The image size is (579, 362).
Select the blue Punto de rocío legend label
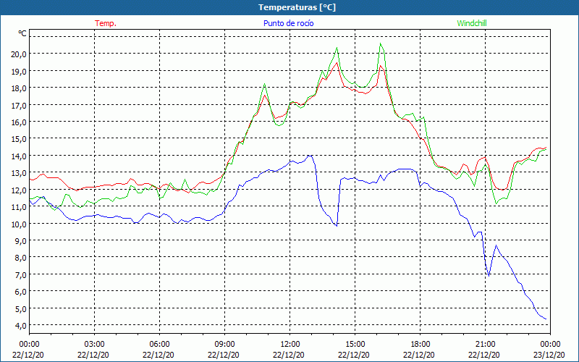288,23
